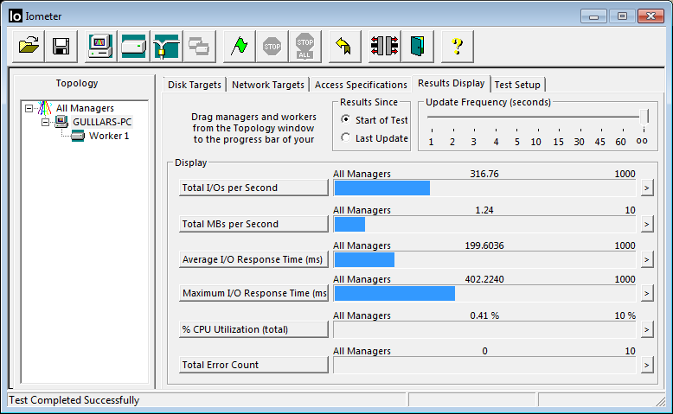
Task: Select Worker 1 in Topology tree
Action: [109, 136]
